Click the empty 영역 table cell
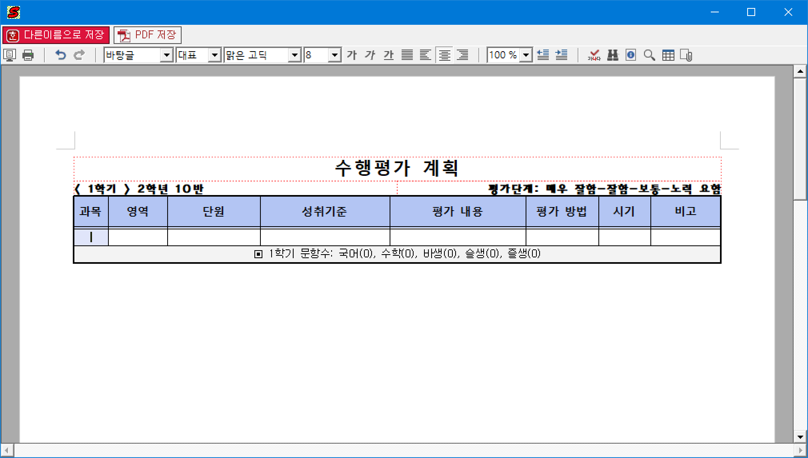Viewport: 808px width, 458px height. [x=138, y=237]
